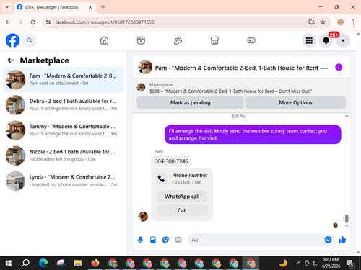Viewport: 361px width, 270px height.
Task: Open the tab search dropdown chevron
Action: [7, 7]
